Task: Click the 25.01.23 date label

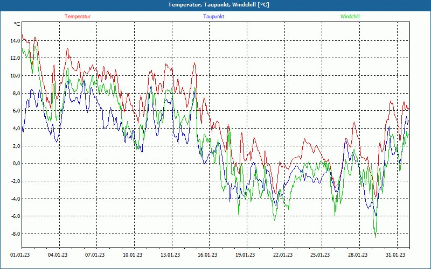Action: (320, 255)
